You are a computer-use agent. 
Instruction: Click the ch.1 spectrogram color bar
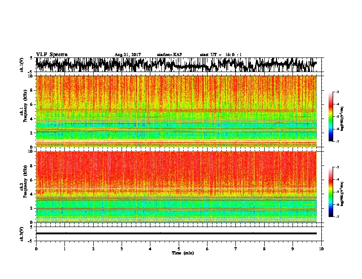click(330, 117)
